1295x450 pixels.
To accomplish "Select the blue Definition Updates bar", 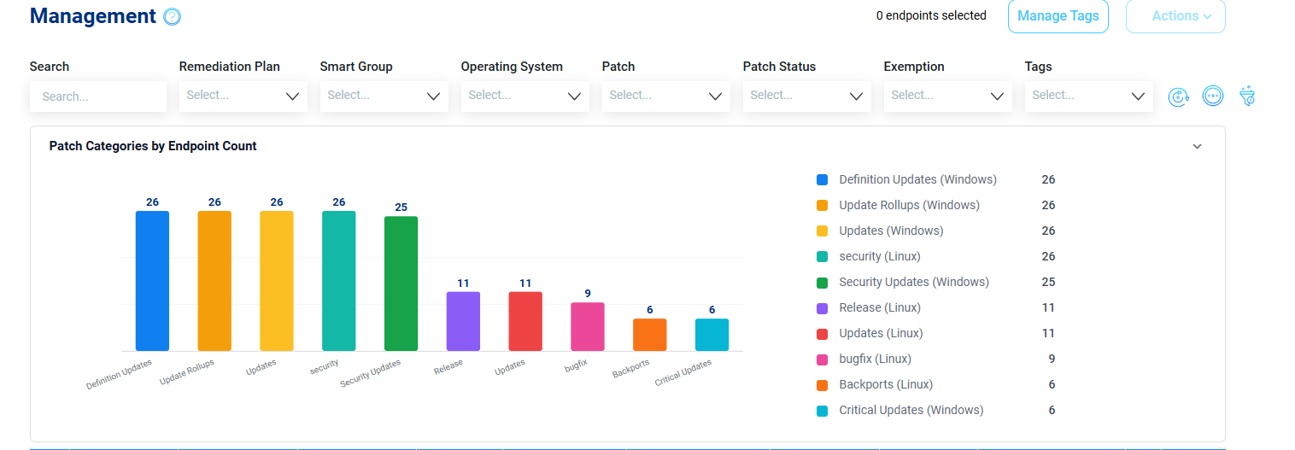I will tap(152, 281).
